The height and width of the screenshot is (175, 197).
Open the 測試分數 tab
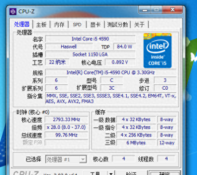coord(117,25)
